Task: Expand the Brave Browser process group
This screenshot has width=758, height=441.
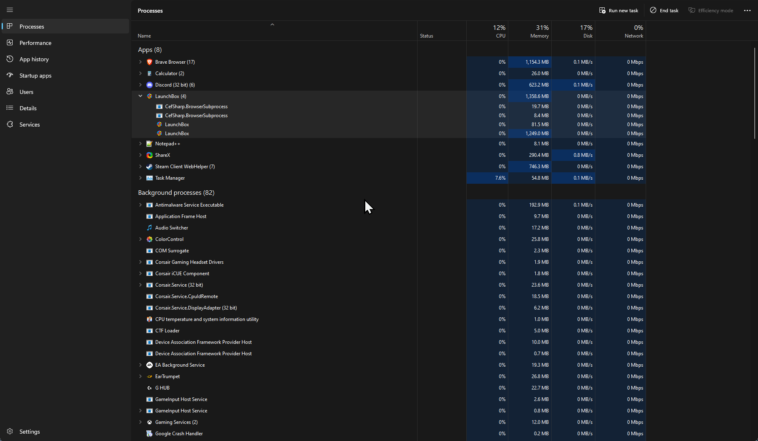Action: coord(141,62)
